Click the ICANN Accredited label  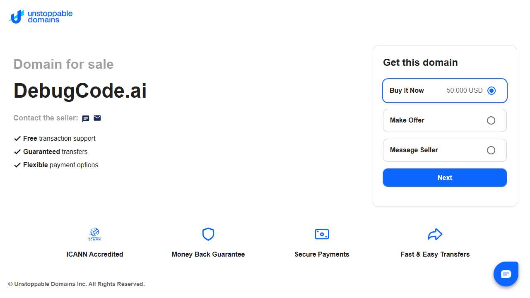(95, 254)
